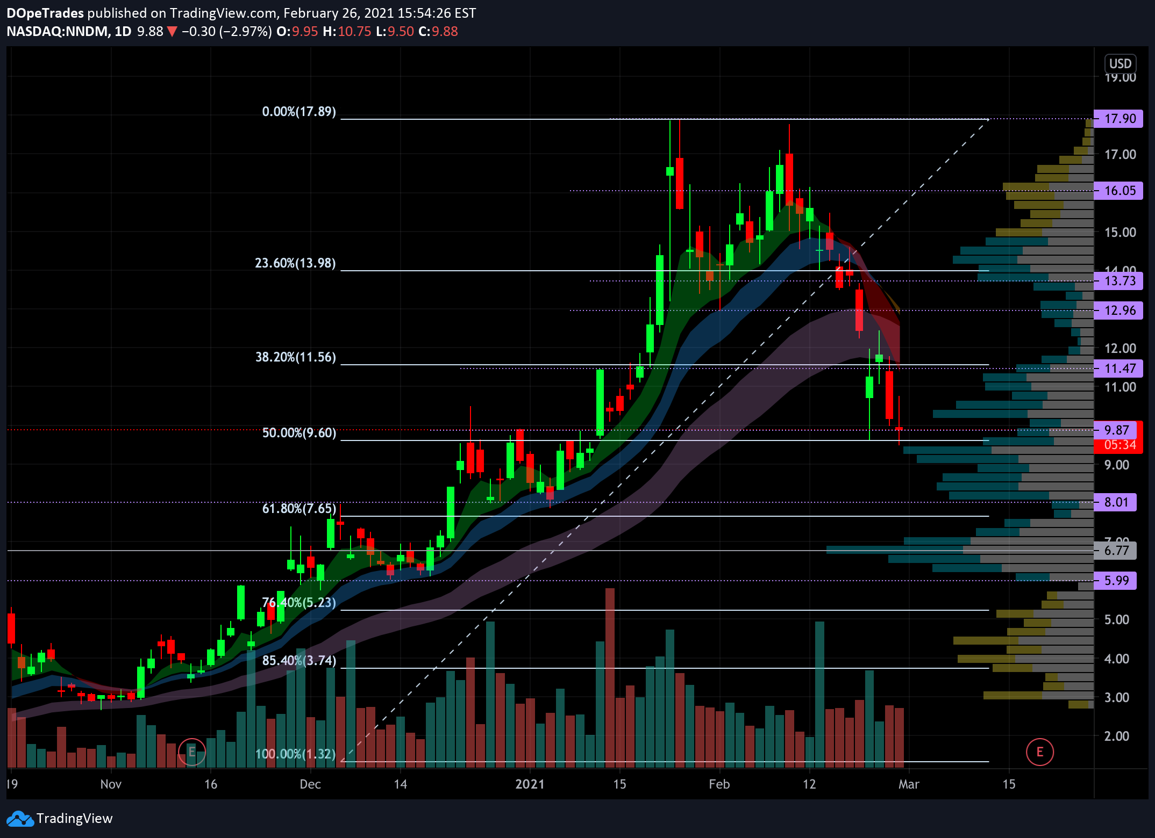1155x838 pixels.
Task: Click the 19.00 price axis tick
Action: tap(1120, 78)
